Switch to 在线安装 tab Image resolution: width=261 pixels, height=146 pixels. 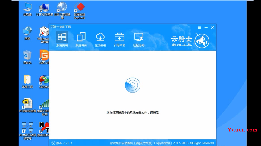point(100,39)
